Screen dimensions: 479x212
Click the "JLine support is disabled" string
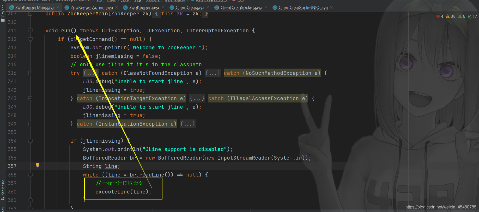[185, 149]
